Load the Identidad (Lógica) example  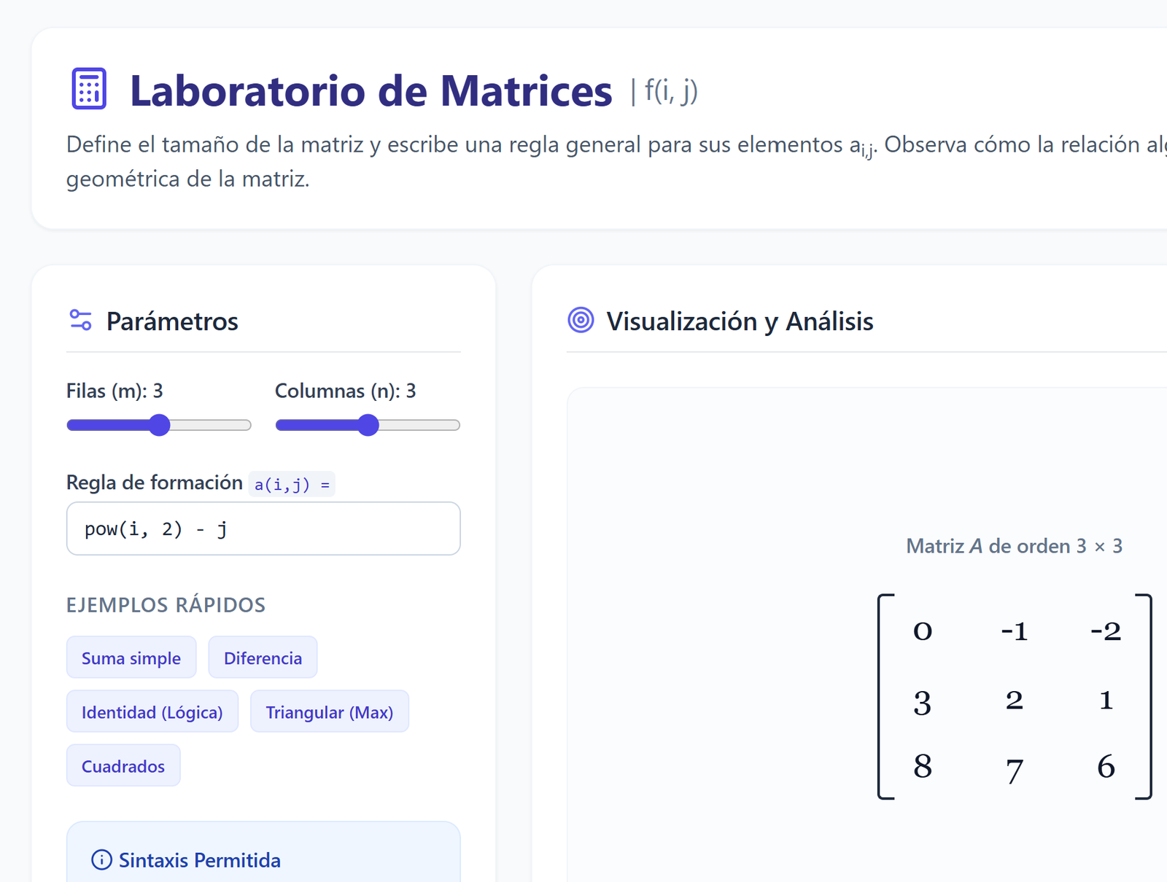(152, 711)
